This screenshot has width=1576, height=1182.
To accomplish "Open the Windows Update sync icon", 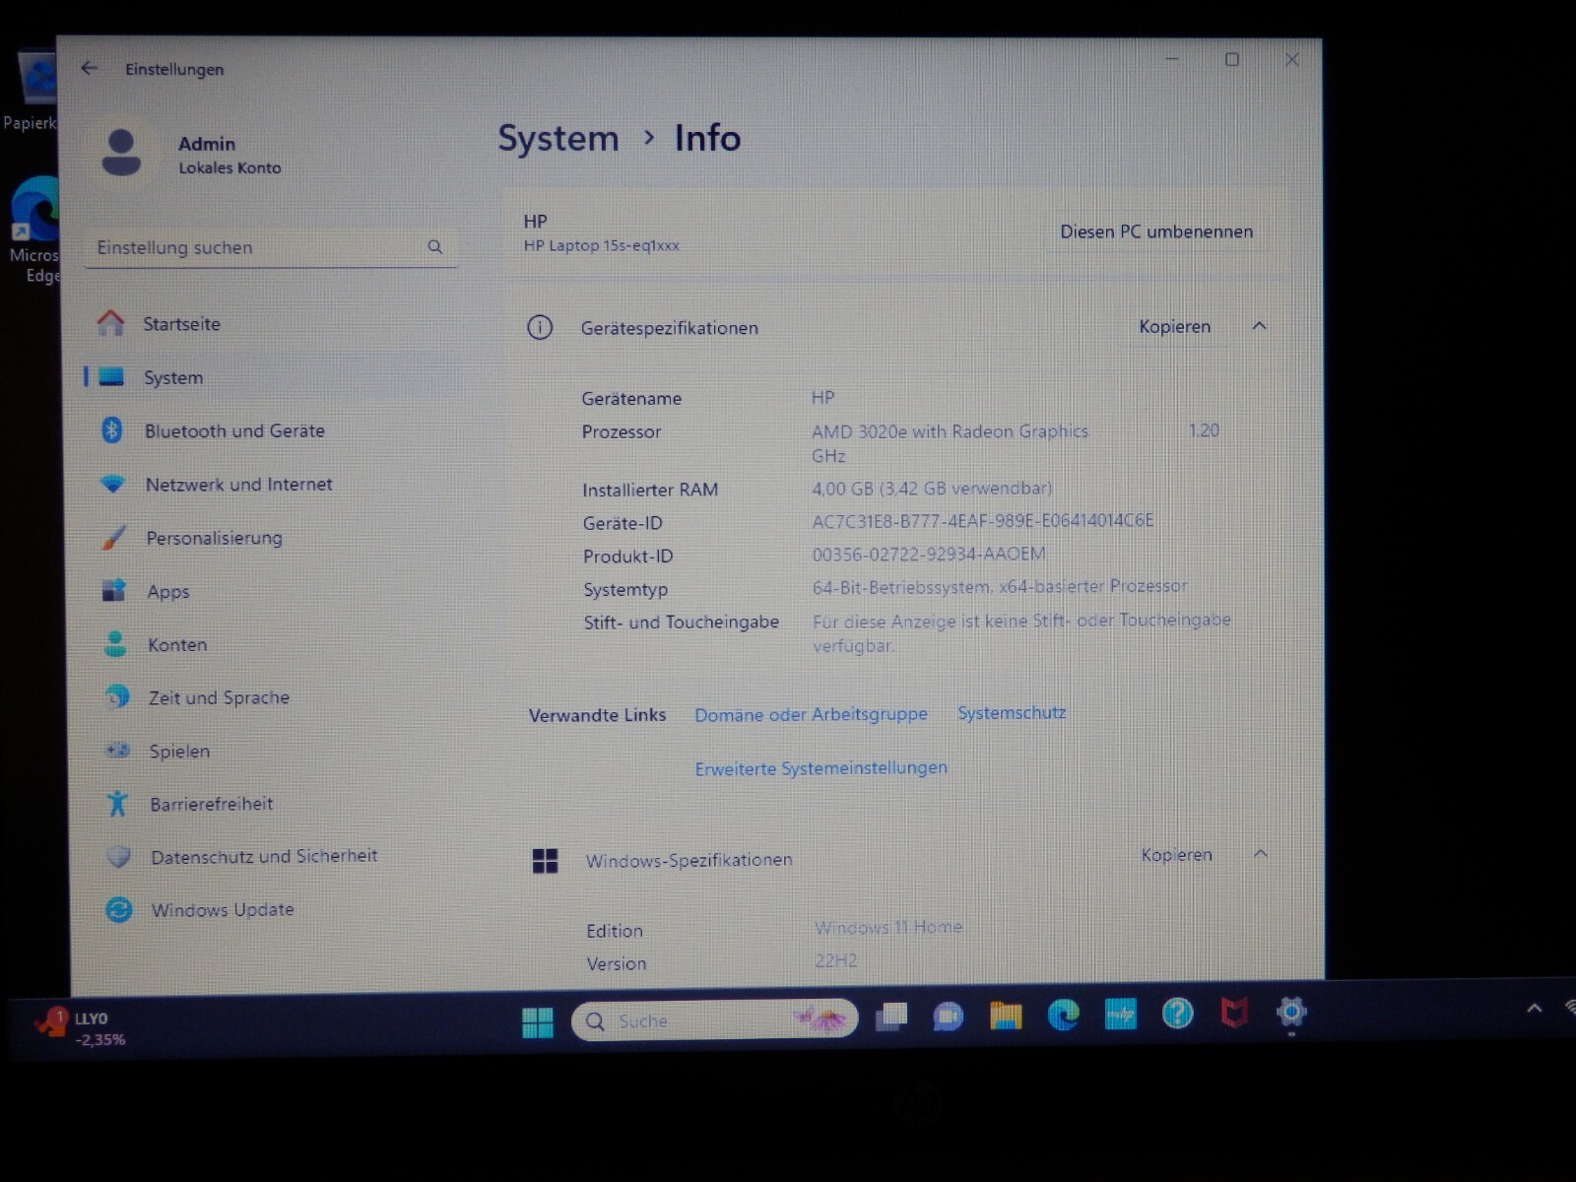I will 118,910.
